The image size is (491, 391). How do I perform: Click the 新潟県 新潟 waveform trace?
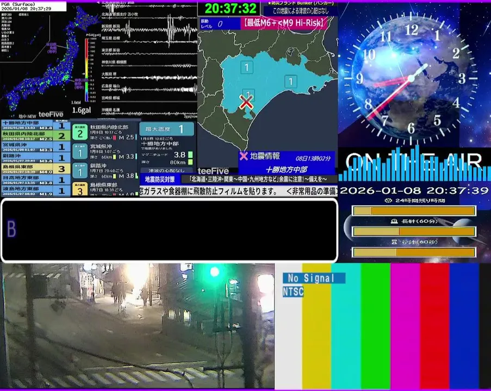coord(150,29)
